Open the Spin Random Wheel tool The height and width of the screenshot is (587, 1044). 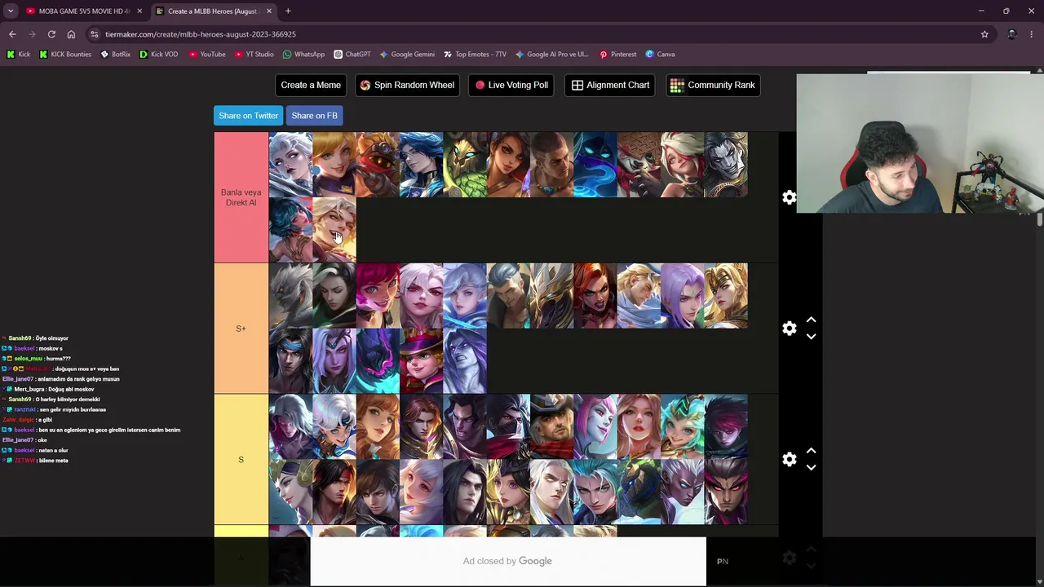click(407, 85)
